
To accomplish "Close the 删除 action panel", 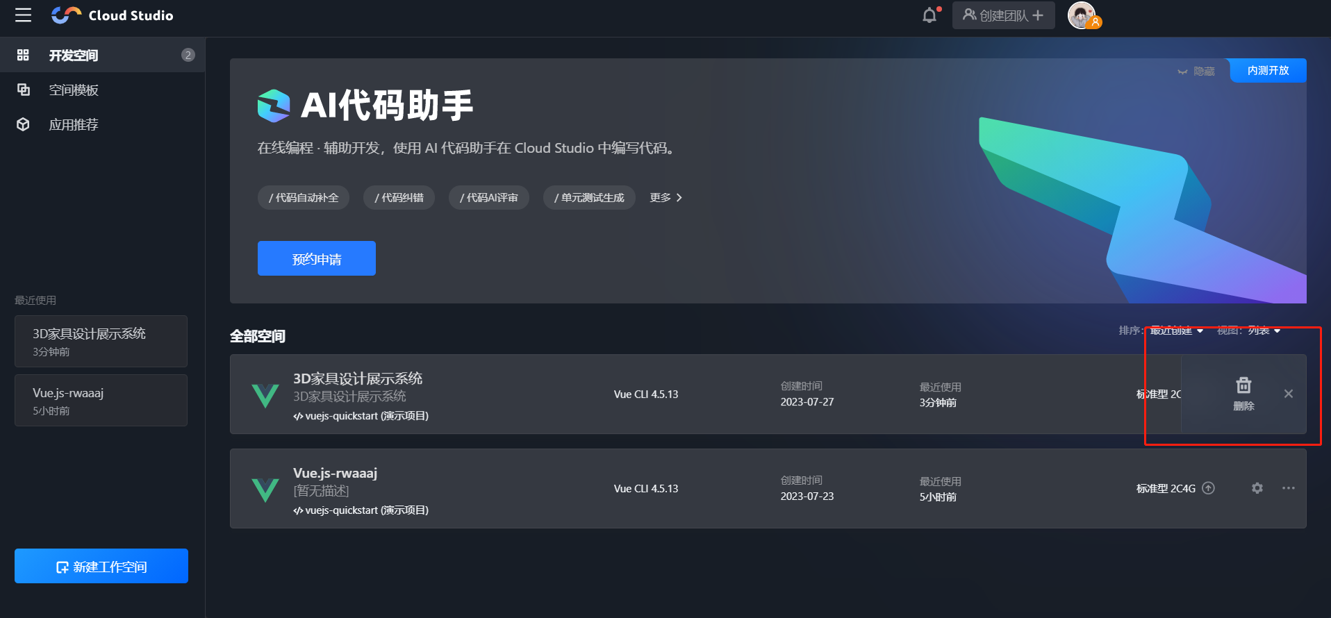I will (1289, 394).
